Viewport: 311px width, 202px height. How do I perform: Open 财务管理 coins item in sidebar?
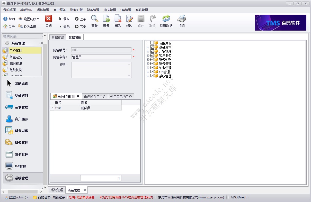point(23,143)
